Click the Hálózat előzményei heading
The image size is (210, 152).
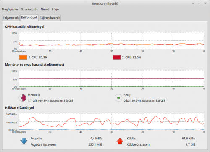[x=19, y=107]
